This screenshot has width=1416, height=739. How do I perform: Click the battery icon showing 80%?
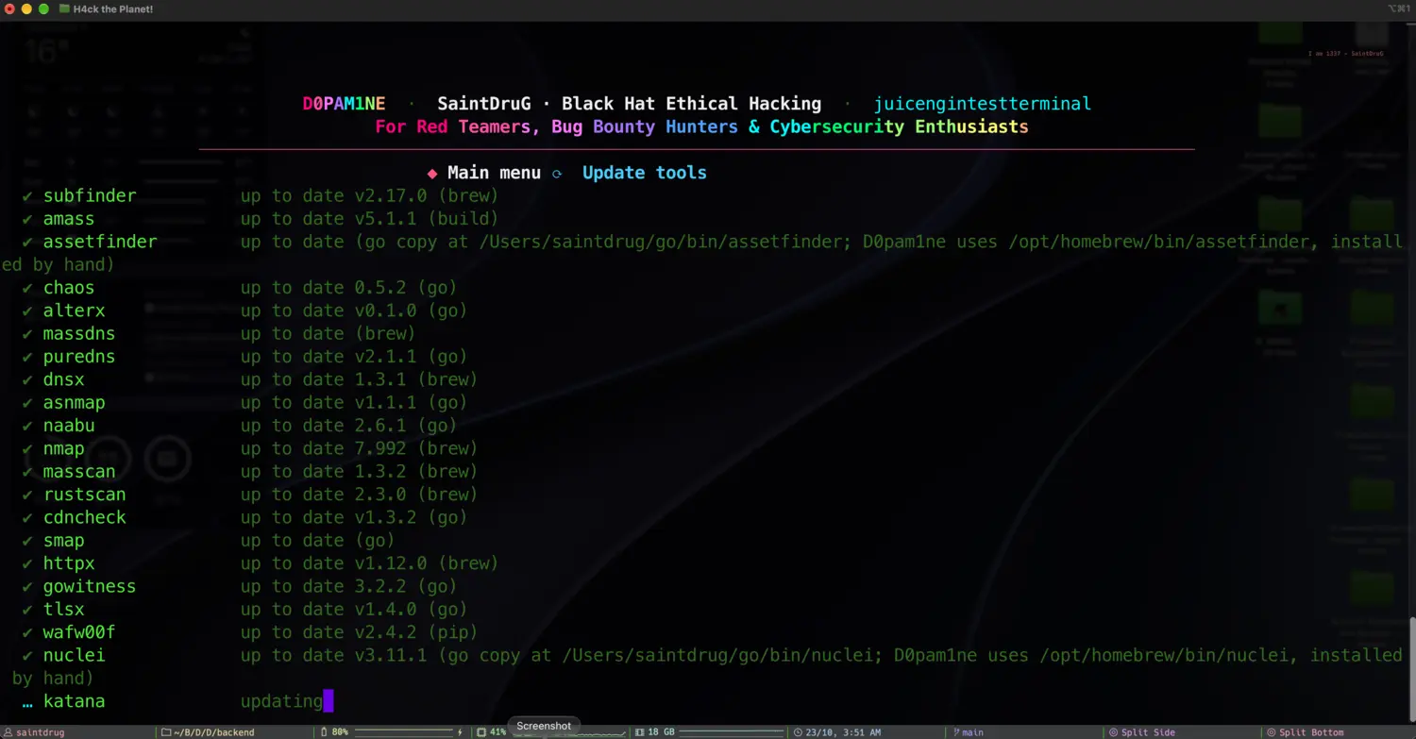tap(326, 732)
